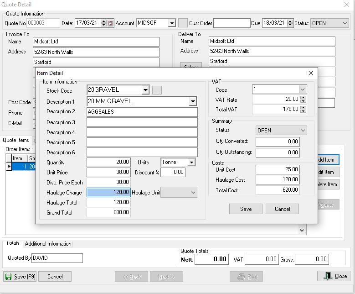
Task: Open the VAT Code dropdown
Action: 303,89
